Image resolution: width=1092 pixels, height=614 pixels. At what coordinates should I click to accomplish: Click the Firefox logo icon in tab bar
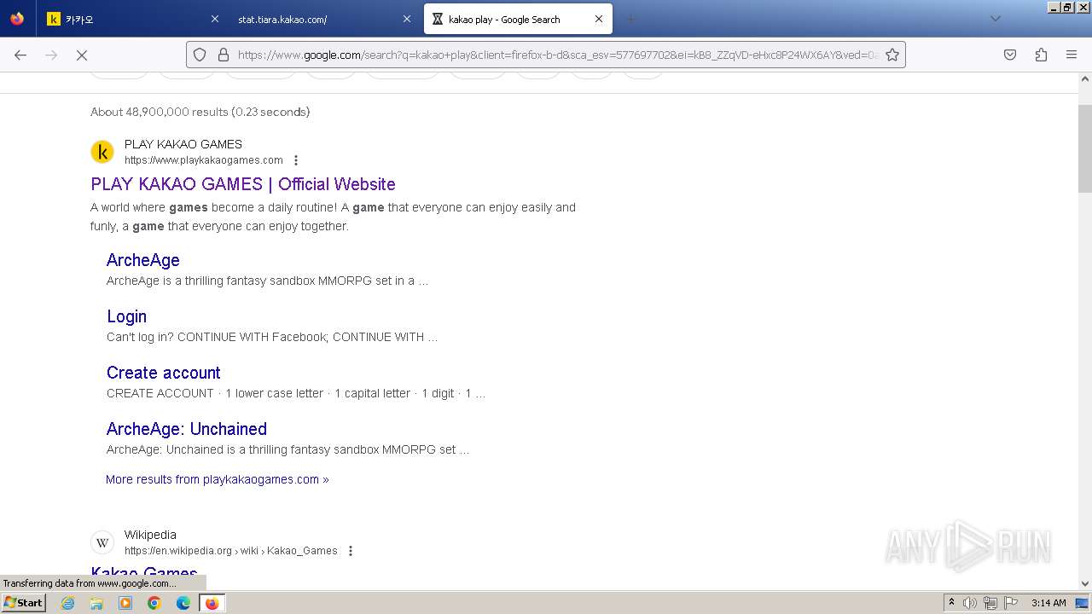tap(17, 19)
